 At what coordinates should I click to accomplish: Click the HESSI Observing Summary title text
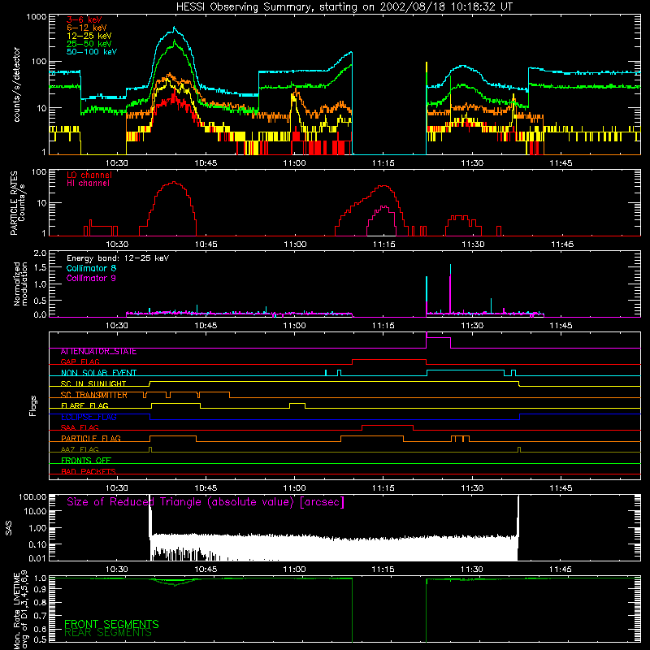click(x=344, y=7)
